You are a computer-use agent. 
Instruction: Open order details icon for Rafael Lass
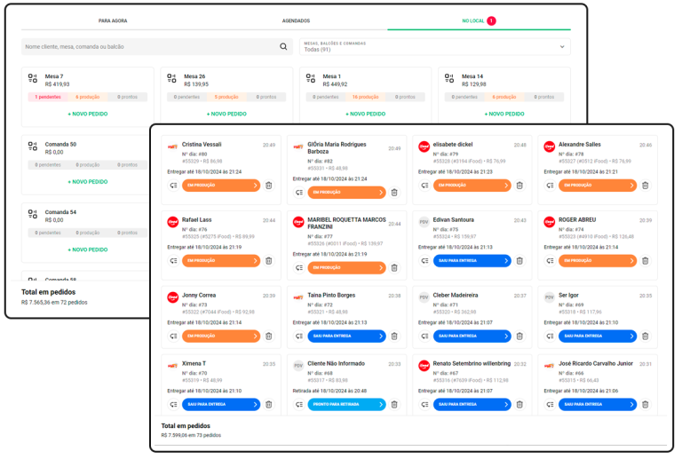tap(173, 260)
